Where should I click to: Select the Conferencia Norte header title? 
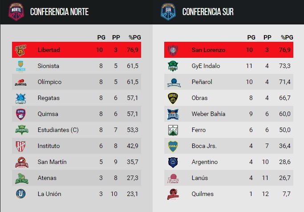(x=59, y=12)
